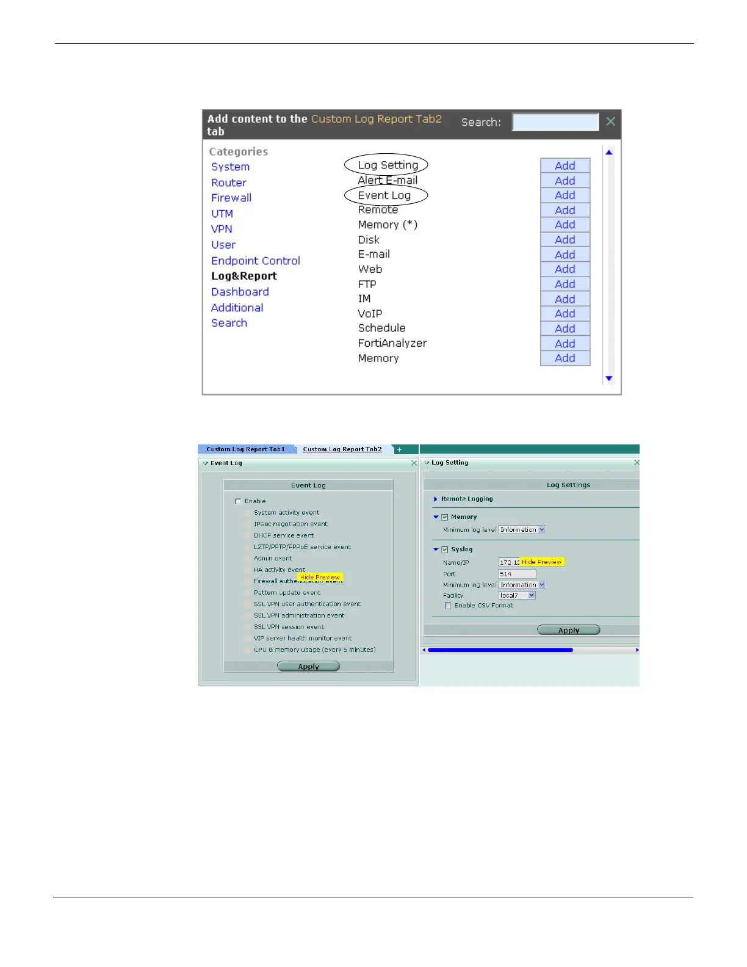Image resolution: width=747 pixels, height=967 pixels.
Task: Close the Event Log widget
Action: point(414,463)
